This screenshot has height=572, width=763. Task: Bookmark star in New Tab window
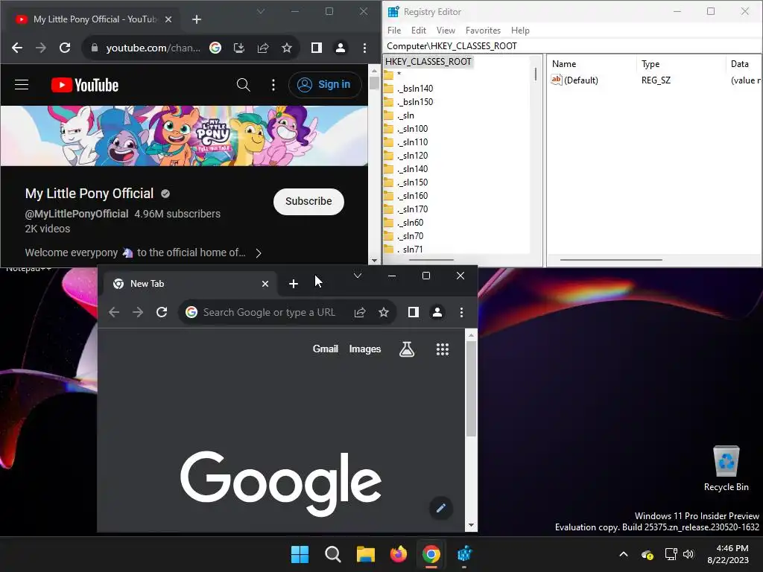pos(384,312)
